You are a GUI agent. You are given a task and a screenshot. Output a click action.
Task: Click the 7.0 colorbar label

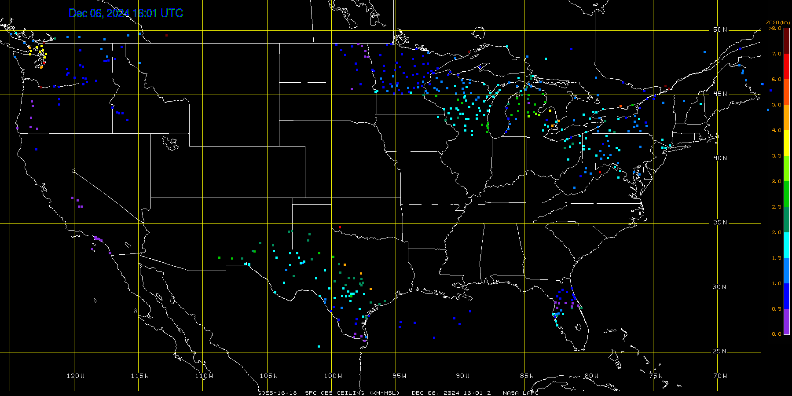pyautogui.click(x=777, y=54)
